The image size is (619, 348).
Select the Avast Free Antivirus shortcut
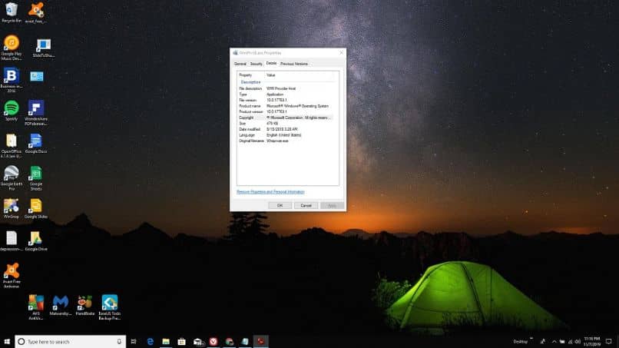pyautogui.click(x=12, y=276)
